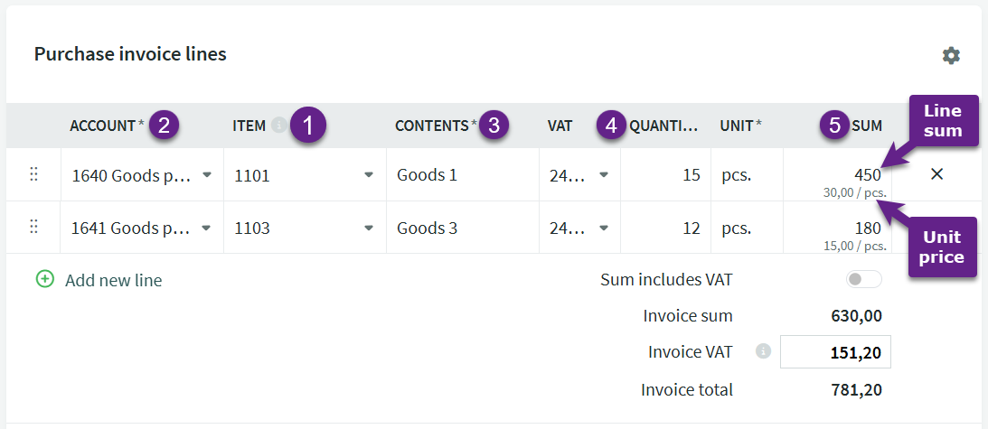Click the drag handle of the second line
Viewport: 988px width, 429px height.
click(x=34, y=228)
